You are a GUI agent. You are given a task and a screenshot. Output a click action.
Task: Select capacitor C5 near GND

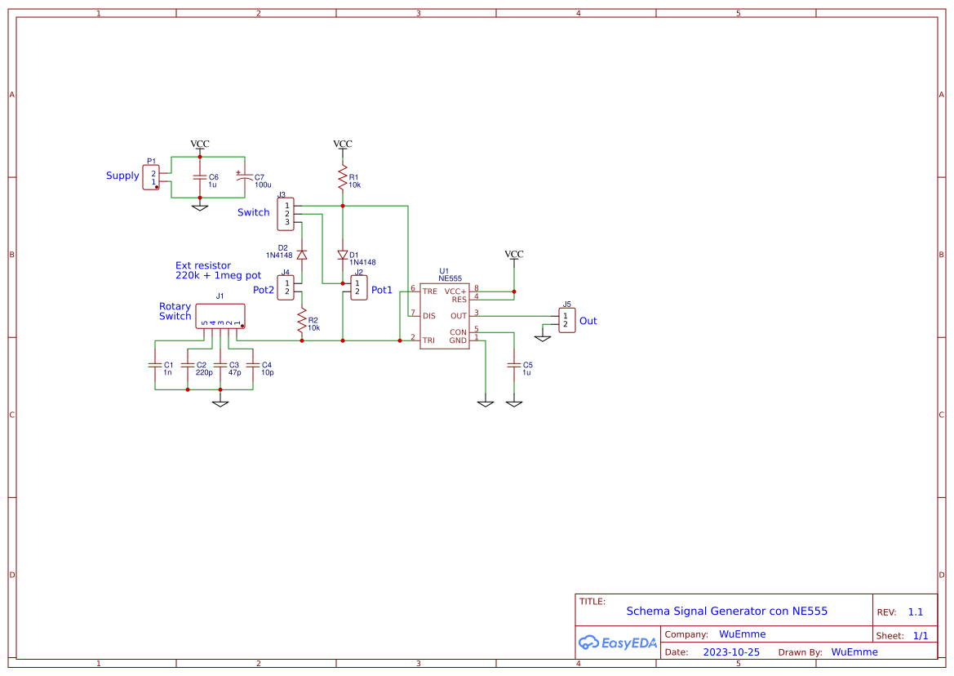click(x=513, y=367)
